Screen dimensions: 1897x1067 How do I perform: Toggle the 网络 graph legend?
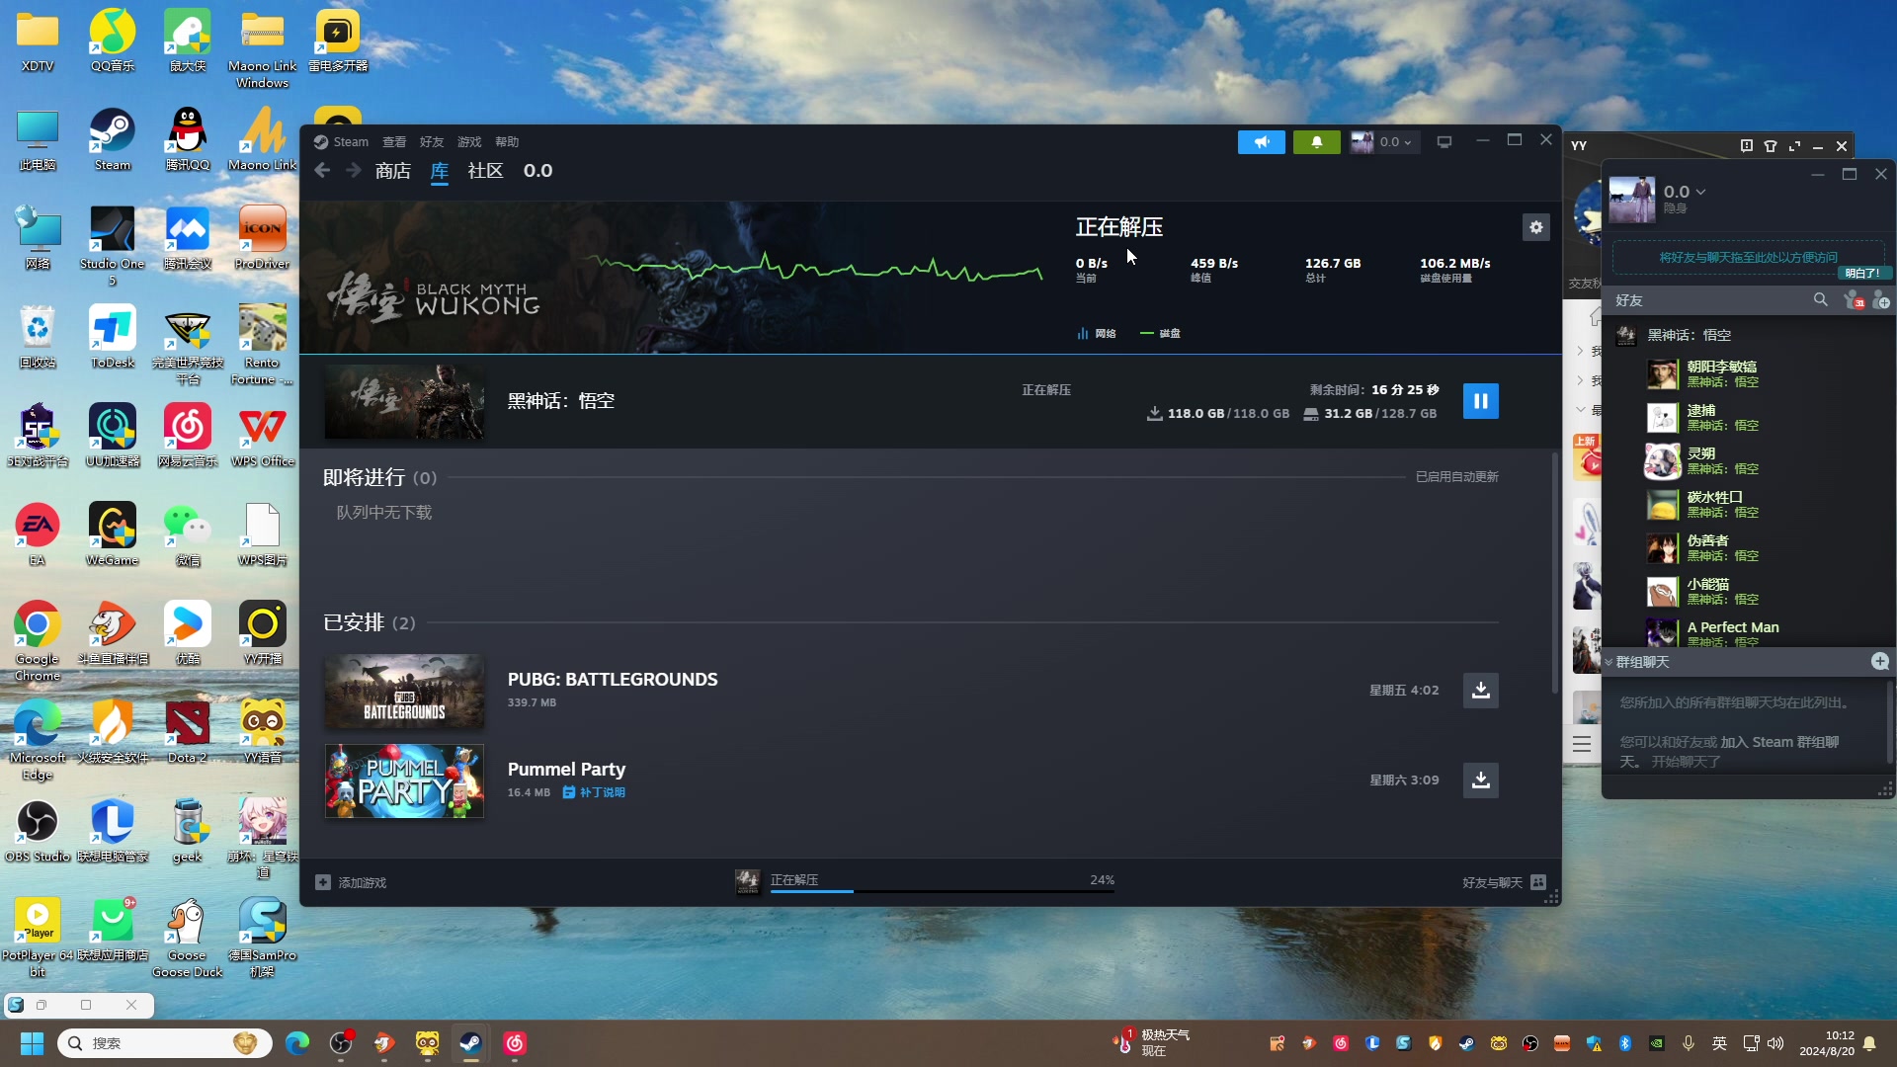(x=1097, y=333)
